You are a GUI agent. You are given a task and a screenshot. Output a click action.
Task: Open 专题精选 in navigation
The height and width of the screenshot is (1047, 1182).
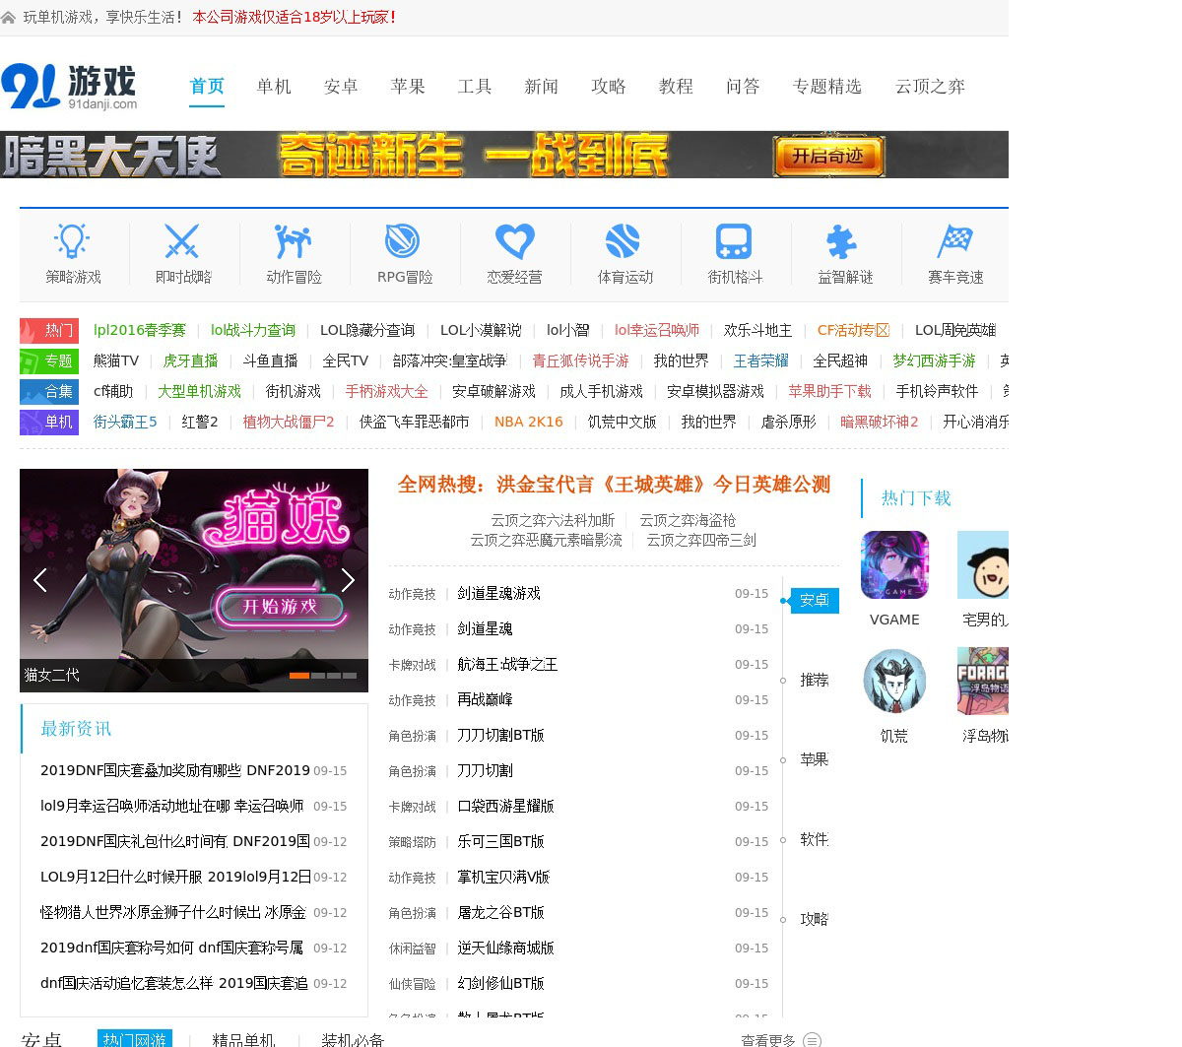(827, 87)
